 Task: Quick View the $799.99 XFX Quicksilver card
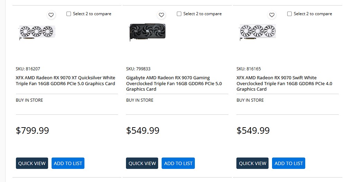click(x=32, y=163)
